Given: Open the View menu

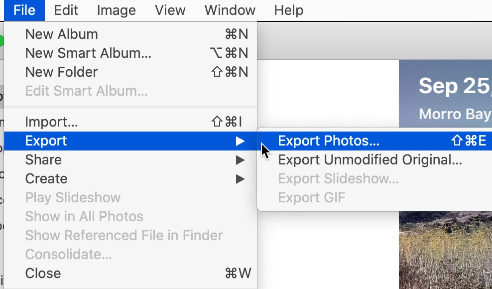Looking at the screenshot, I should point(170,10).
